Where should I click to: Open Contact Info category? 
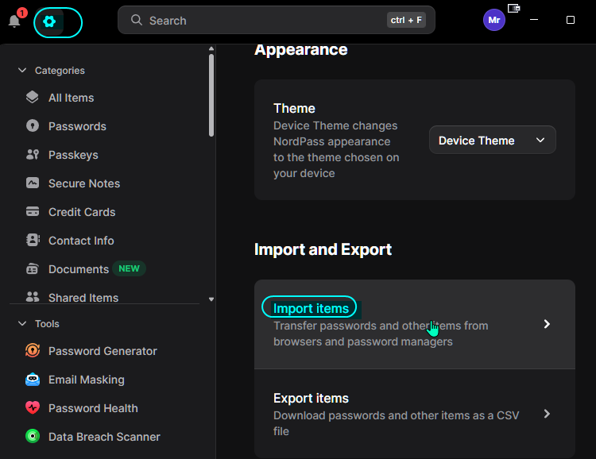(81, 241)
